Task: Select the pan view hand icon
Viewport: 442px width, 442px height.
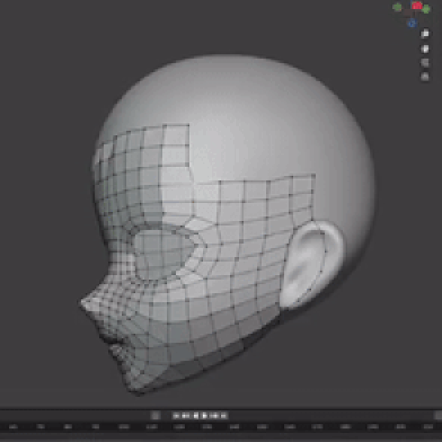Action: point(425,49)
